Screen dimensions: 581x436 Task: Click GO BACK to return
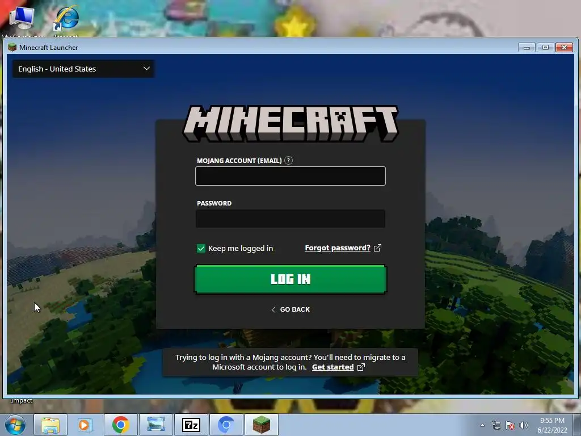[290, 309]
